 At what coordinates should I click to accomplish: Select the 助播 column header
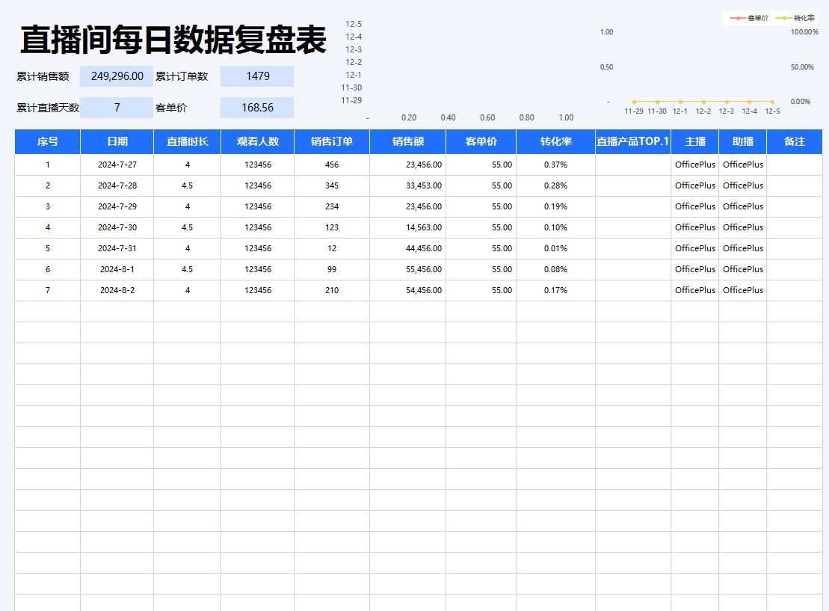pyautogui.click(x=743, y=142)
